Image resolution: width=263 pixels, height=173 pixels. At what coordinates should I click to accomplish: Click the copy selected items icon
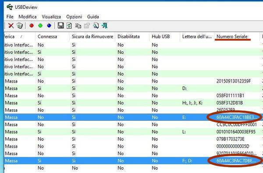click(78, 26)
